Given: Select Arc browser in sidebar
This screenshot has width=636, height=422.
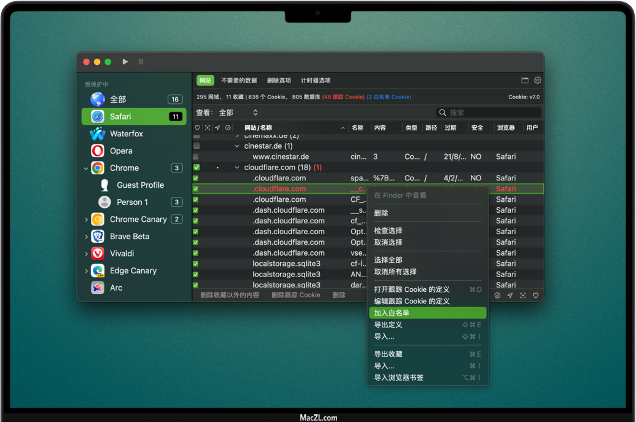Looking at the screenshot, I should coord(116,287).
